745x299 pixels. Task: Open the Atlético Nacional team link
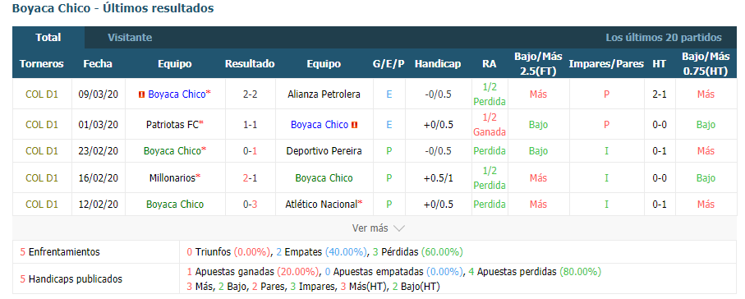[324, 205]
